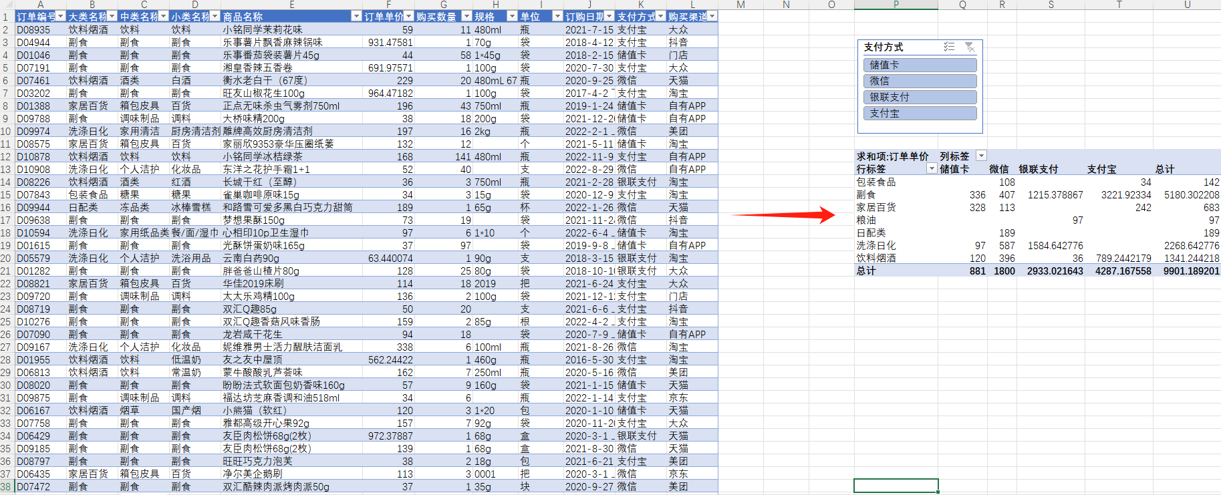Viewport: 1221px width, 495px height.
Task: Select the price cell 964.47182
Action: point(388,93)
